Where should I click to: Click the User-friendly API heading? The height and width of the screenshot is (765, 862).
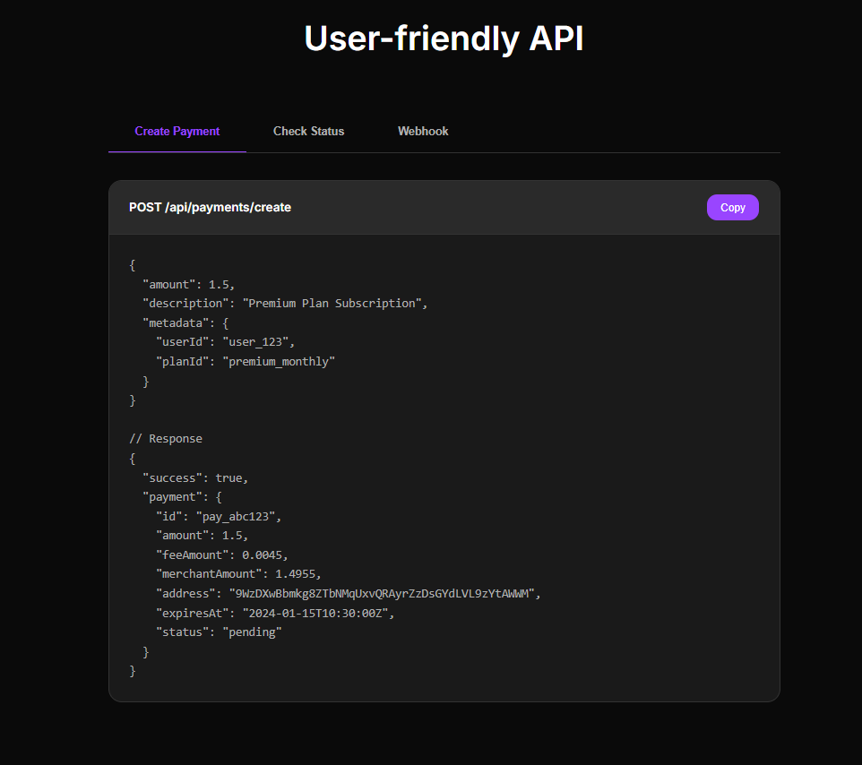(444, 39)
